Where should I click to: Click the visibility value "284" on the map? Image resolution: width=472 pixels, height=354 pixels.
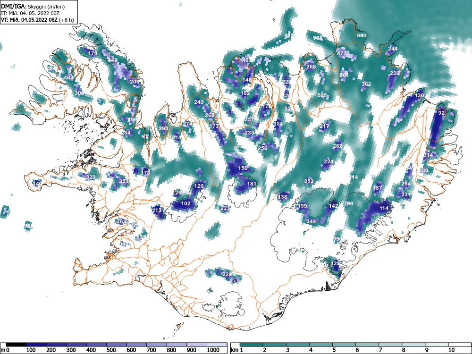point(126,133)
